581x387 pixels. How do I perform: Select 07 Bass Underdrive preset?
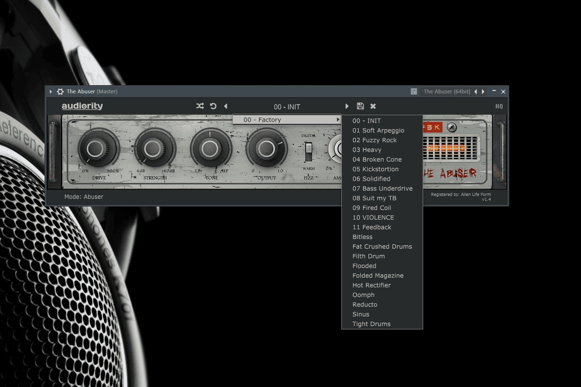pos(382,188)
